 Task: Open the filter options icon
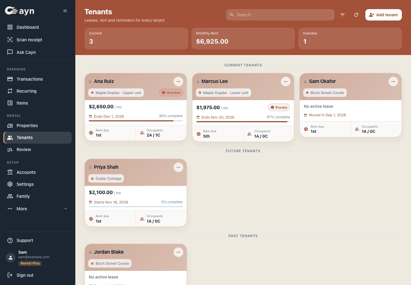point(342,15)
